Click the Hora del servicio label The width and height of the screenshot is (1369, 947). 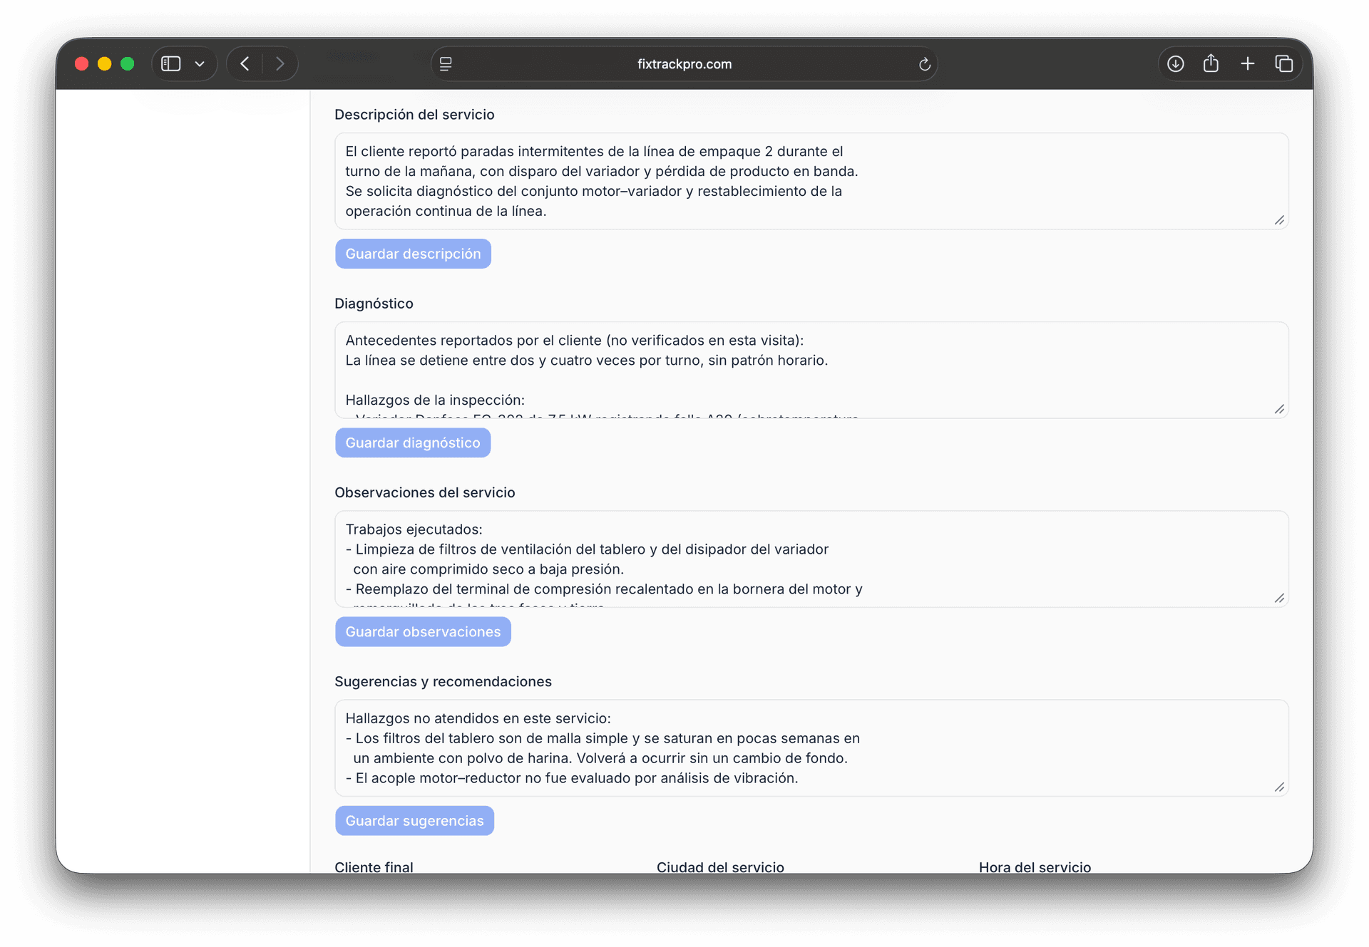(x=1035, y=866)
